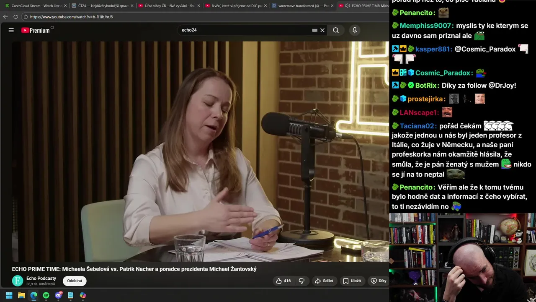This screenshot has width=536, height=302.
Task: Open Notepad app from the taskbar
Action: tap(70, 295)
